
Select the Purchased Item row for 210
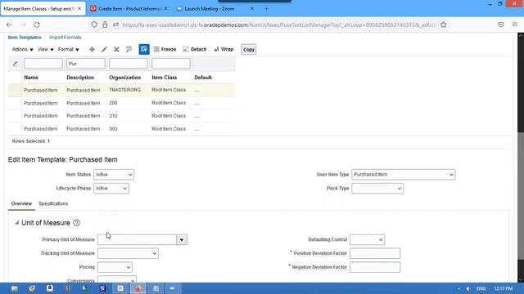tap(122, 116)
